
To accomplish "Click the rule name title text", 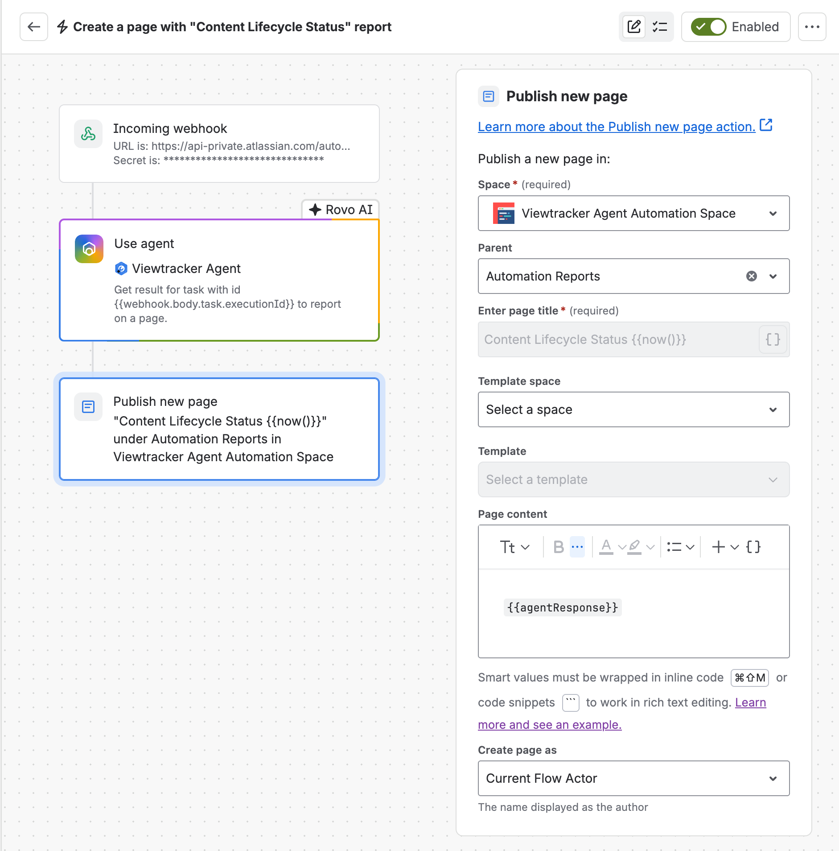I will click(x=232, y=27).
